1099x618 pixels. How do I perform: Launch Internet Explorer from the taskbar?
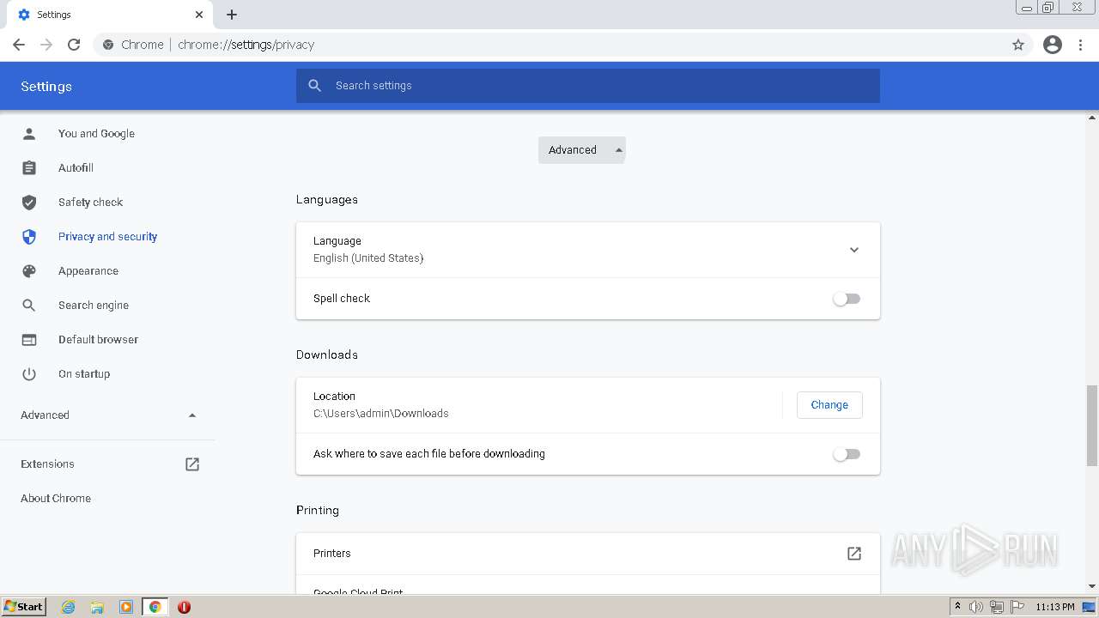point(69,607)
